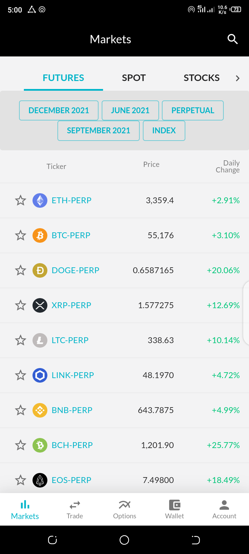Open the LTC-PERP market link

coord(70,340)
